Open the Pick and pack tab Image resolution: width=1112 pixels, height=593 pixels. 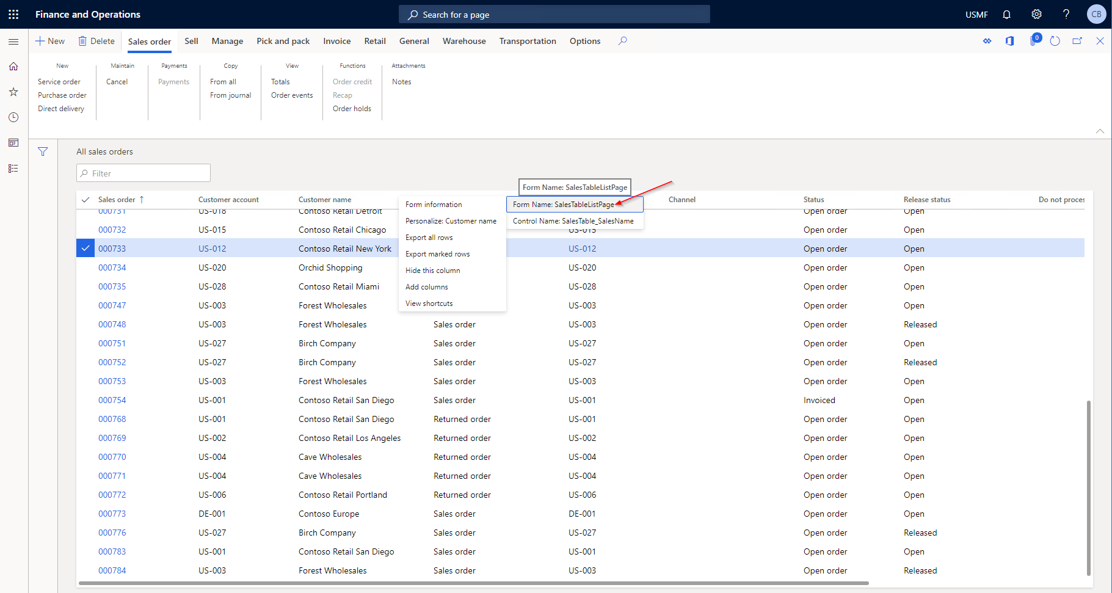[283, 41]
